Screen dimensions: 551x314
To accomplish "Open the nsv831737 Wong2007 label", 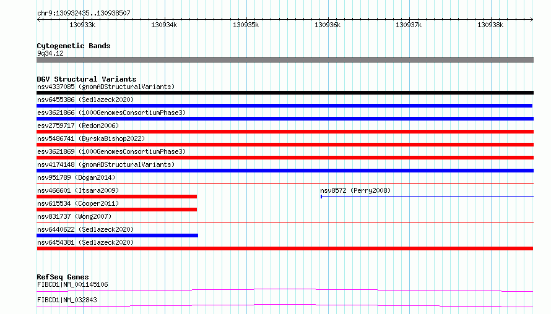I will (74, 216).
